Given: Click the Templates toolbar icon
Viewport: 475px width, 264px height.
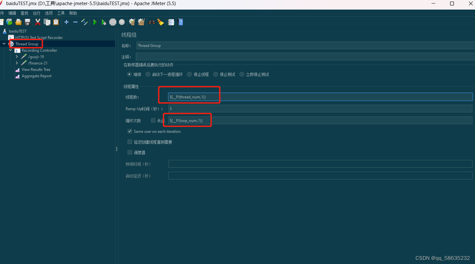Looking at the screenshot, I should pos(9,22).
